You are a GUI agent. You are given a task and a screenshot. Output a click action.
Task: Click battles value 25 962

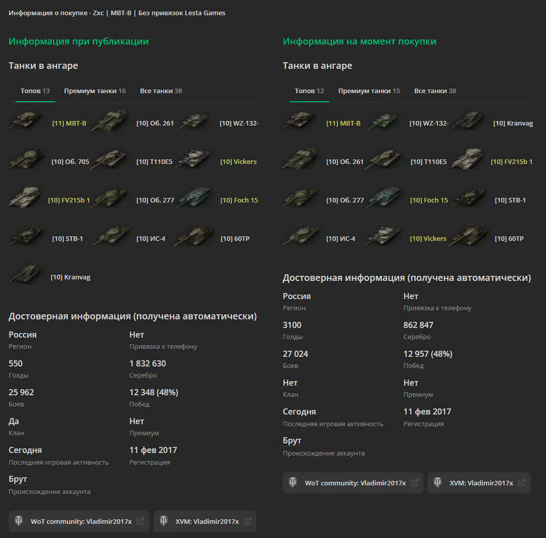[x=21, y=393]
